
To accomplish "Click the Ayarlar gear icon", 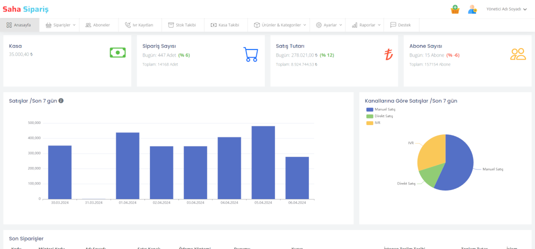I will [x=318, y=25].
